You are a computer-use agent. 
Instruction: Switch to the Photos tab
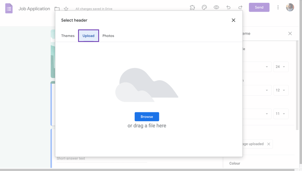pyautogui.click(x=108, y=36)
